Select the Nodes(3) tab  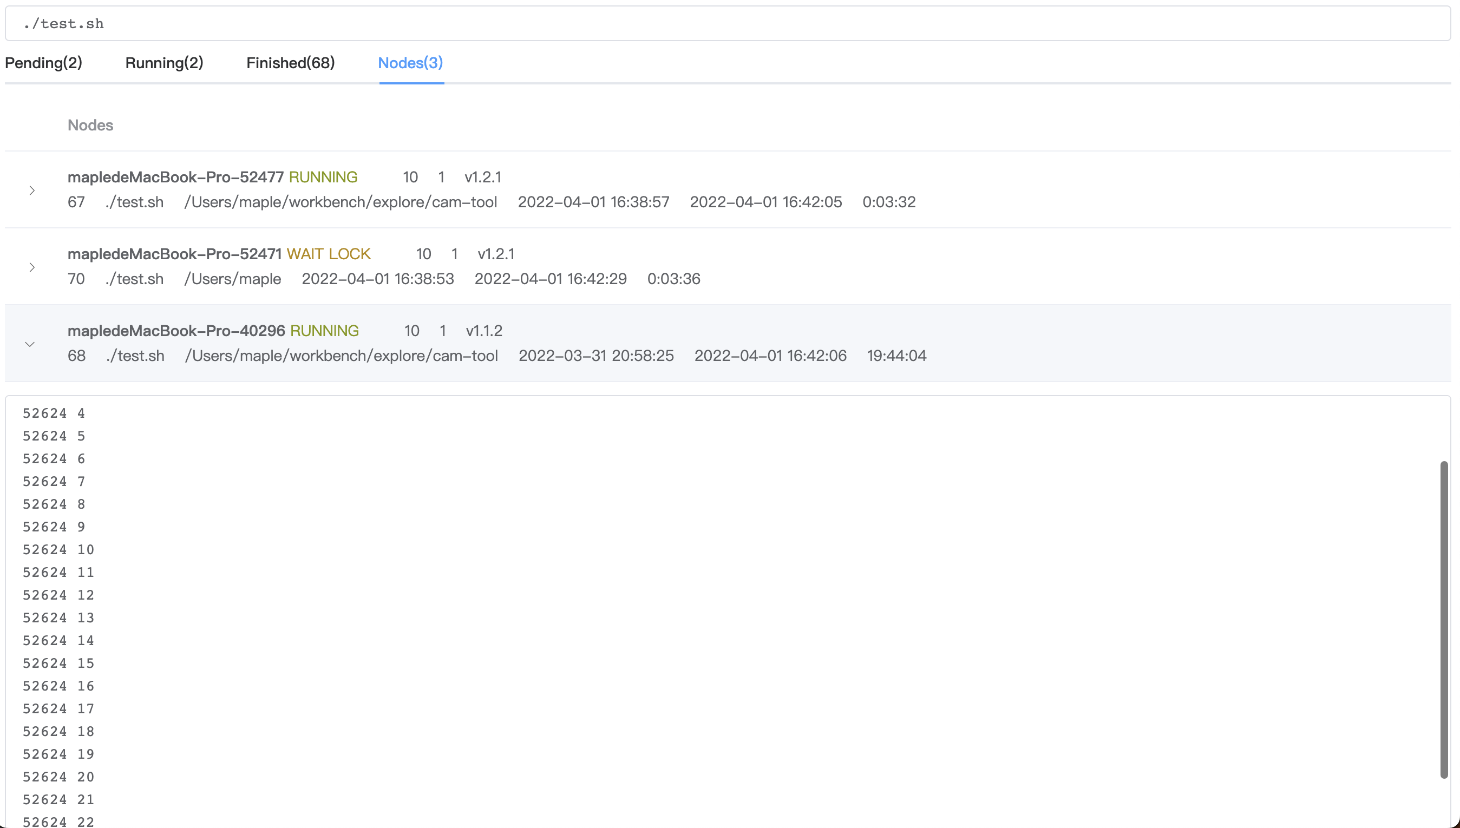411,63
